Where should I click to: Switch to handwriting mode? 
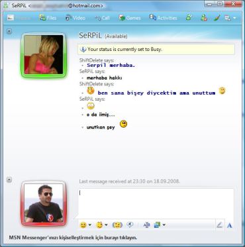click(x=219, y=225)
